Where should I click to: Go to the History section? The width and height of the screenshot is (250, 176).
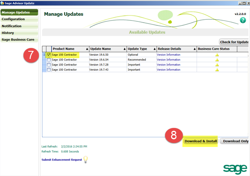point(19,33)
